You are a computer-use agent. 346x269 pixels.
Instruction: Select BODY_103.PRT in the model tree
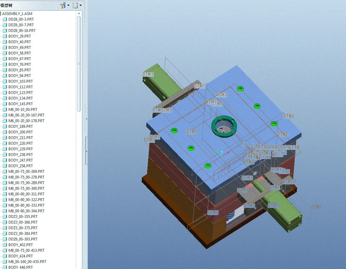(21, 81)
